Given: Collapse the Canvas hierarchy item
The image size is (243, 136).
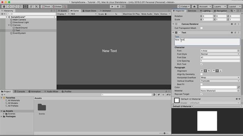Looking at the screenshot, I should 9,25.
